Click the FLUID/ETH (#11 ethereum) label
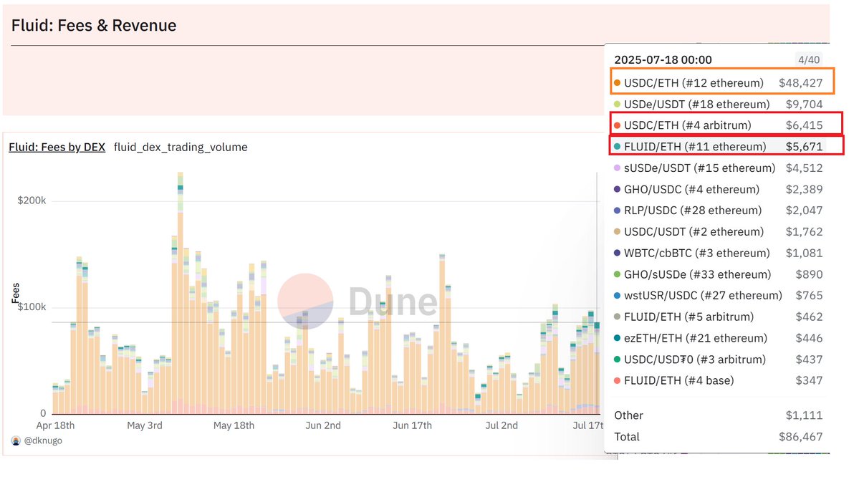The image size is (859, 482). [695, 147]
